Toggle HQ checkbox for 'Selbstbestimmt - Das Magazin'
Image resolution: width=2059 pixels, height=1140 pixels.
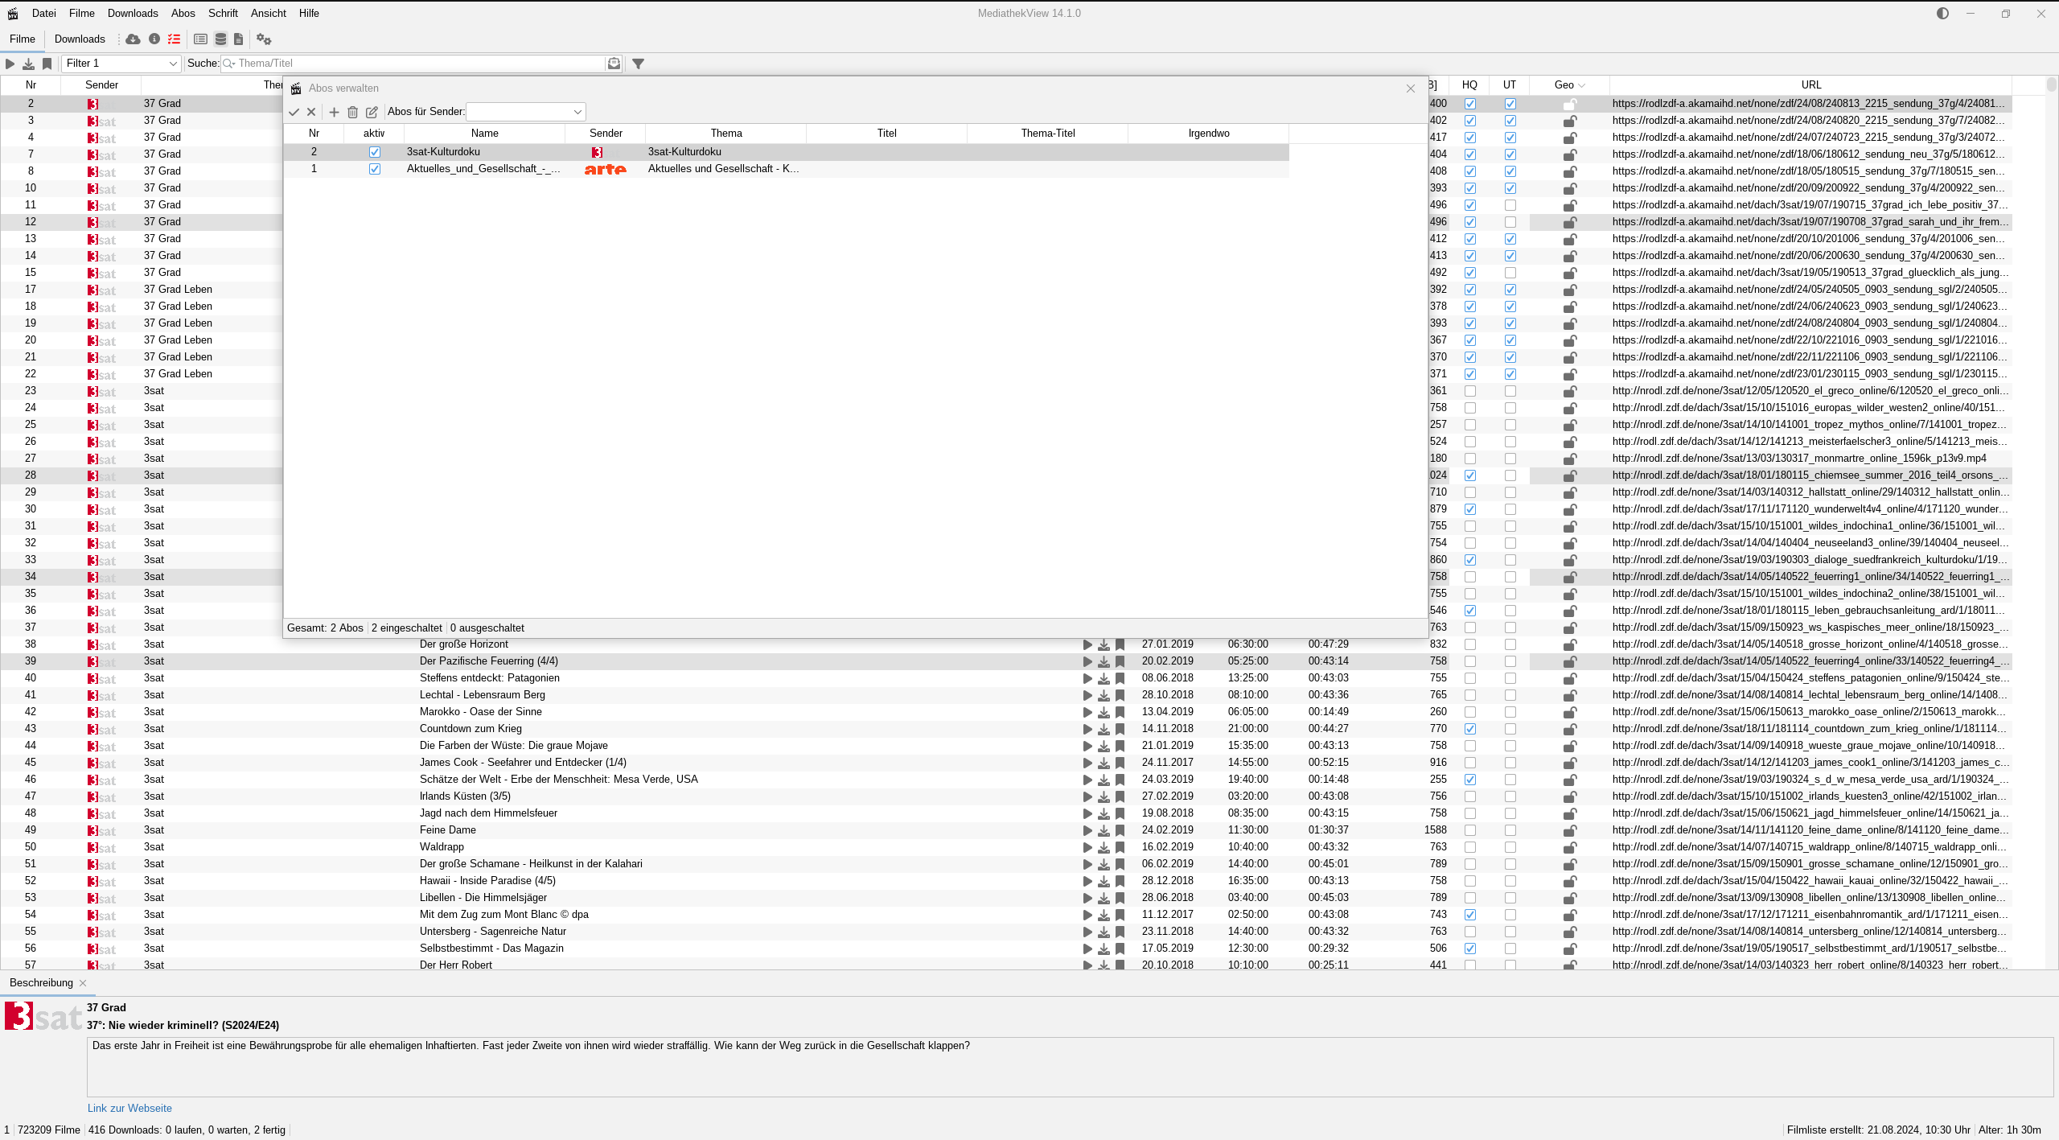1470,949
